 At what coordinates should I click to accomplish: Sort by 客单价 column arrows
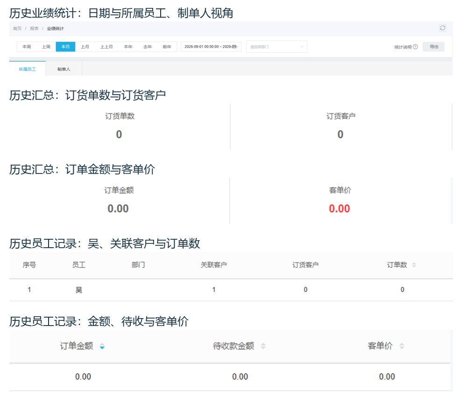(x=402, y=346)
